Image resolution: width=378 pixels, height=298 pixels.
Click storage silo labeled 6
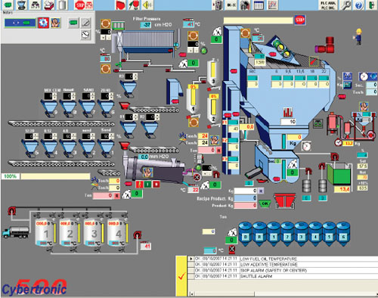[x=343, y=234]
